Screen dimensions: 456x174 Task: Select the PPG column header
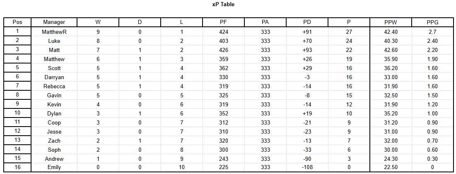click(x=433, y=22)
